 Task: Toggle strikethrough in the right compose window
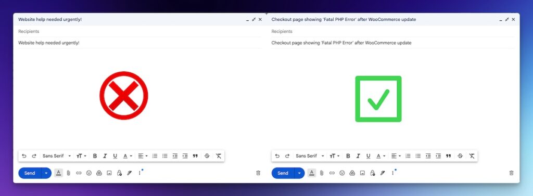pos(460,156)
